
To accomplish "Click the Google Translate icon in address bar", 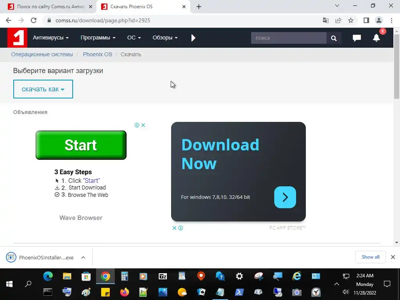I will 326,20.
